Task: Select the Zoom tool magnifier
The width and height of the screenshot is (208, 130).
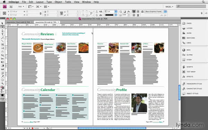Action: pyautogui.click(x=2, y=83)
